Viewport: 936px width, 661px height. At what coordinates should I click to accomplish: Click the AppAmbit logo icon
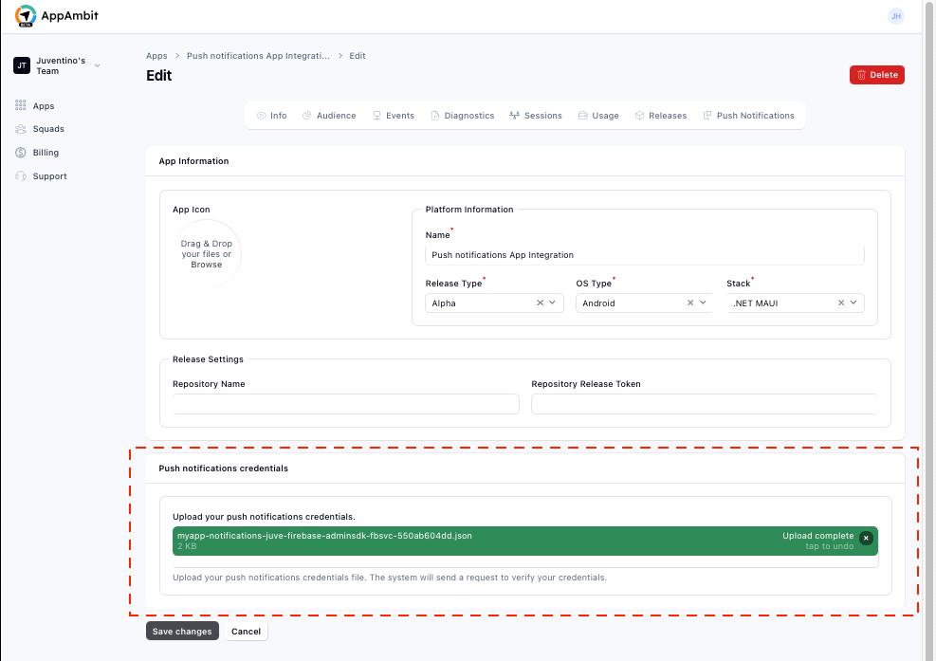tap(26, 15)
